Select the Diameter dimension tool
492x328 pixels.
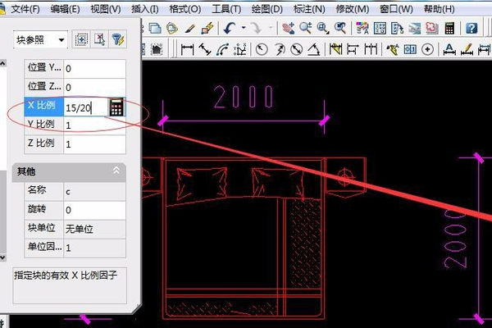tap(296, 49)
